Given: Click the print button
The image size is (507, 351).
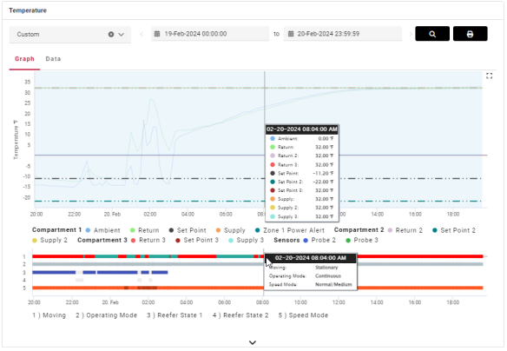Looking at the screenshot, I should tap(471, 34).
